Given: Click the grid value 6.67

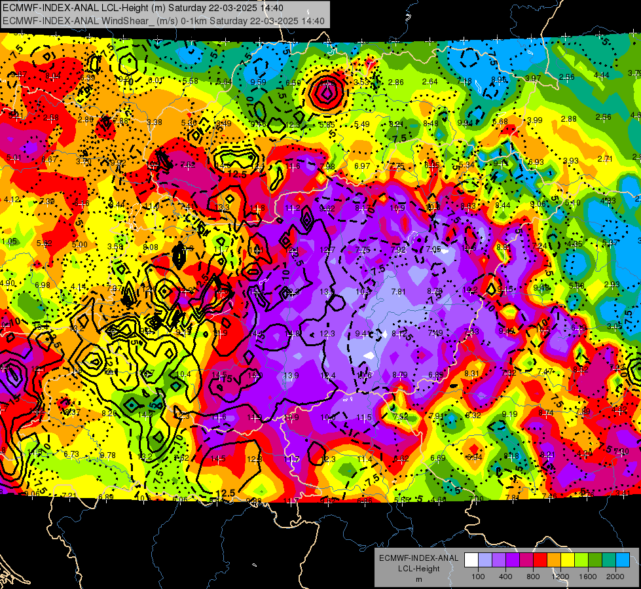Looking at the screenshot, I should [x=49, y=159].
